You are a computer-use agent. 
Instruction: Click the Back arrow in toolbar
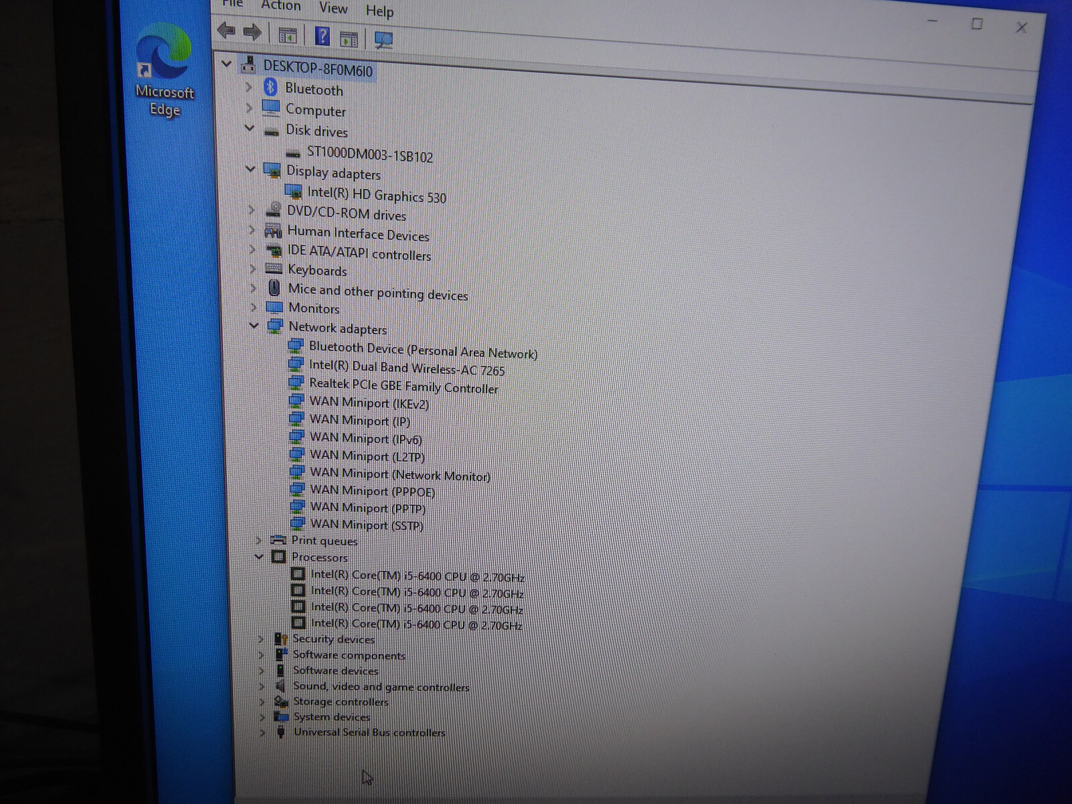[226, 31]
